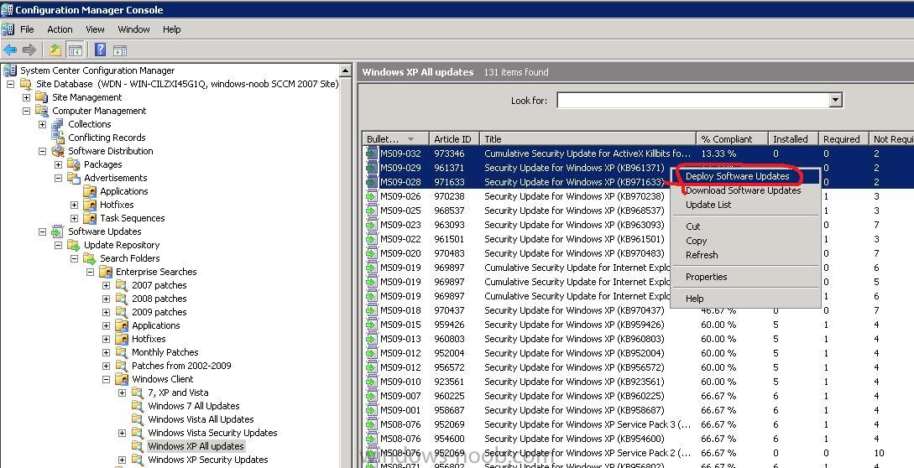The width and height of the screenshot is (914, 468).
Task: Sort by the Bulletin ID column header
Action: (395, 138)
